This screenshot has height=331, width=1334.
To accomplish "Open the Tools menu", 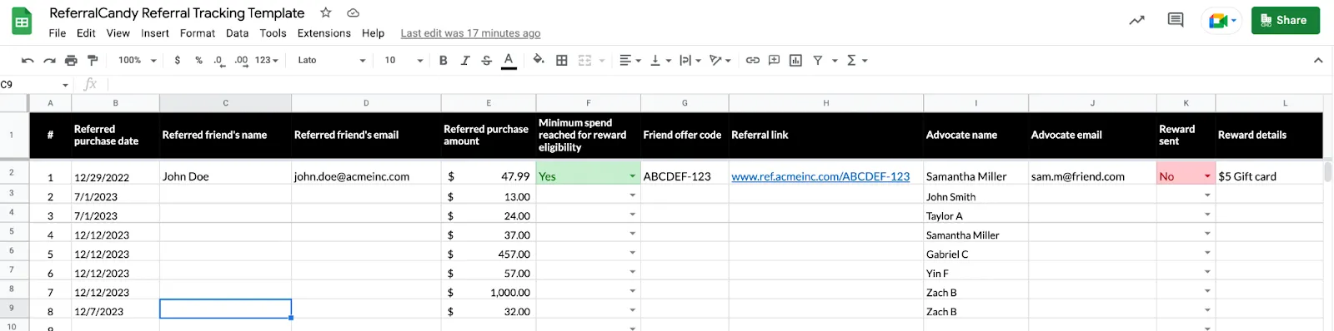I will pyautogui.click(x=273, y=33).
